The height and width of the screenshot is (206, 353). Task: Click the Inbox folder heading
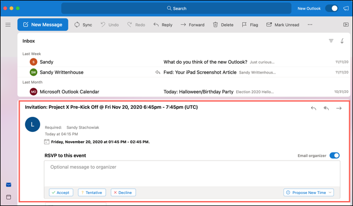[x=29, y=41]
